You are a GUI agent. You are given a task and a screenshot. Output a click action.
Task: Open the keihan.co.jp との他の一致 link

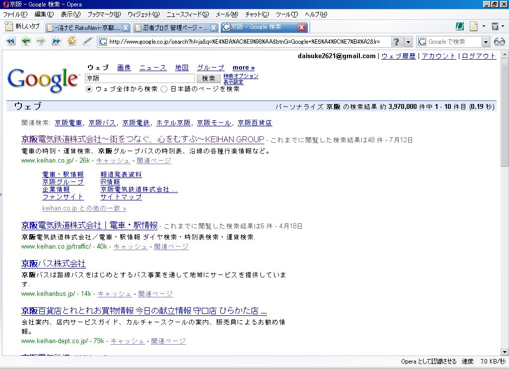coord(84,208)
